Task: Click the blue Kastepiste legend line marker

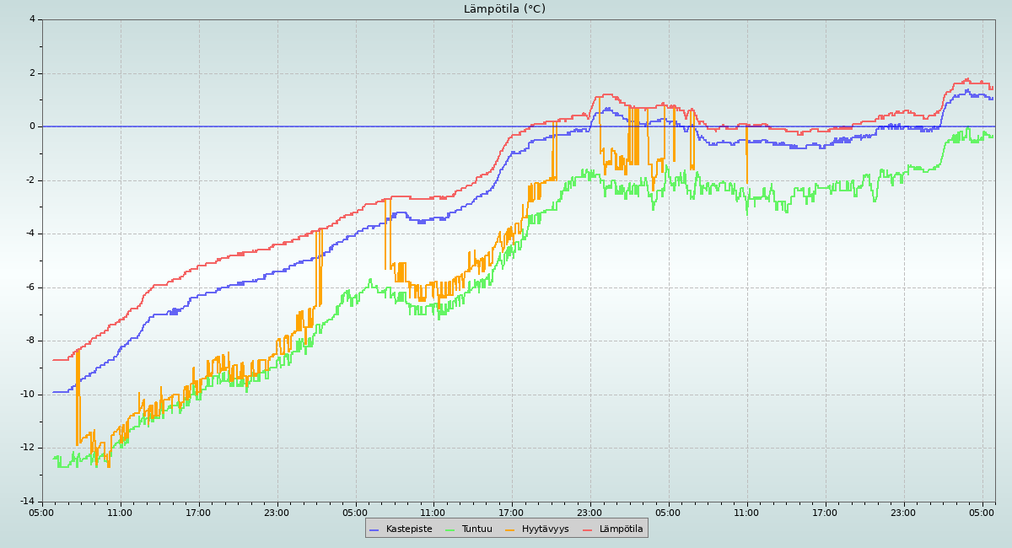Action: pyautogui.click(x=375, y=529)
